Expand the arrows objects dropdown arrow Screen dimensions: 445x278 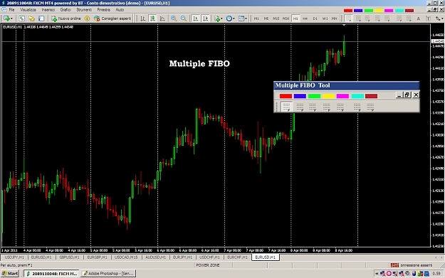point(442,18)
